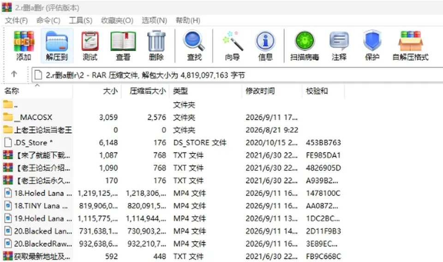Click checksum value 1478100C
The width and height of the screenshot is (443, 262).
click(x=323, y=193)
